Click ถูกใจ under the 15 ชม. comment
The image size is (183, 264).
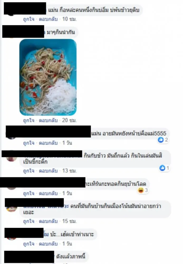[x=28, y=221]
